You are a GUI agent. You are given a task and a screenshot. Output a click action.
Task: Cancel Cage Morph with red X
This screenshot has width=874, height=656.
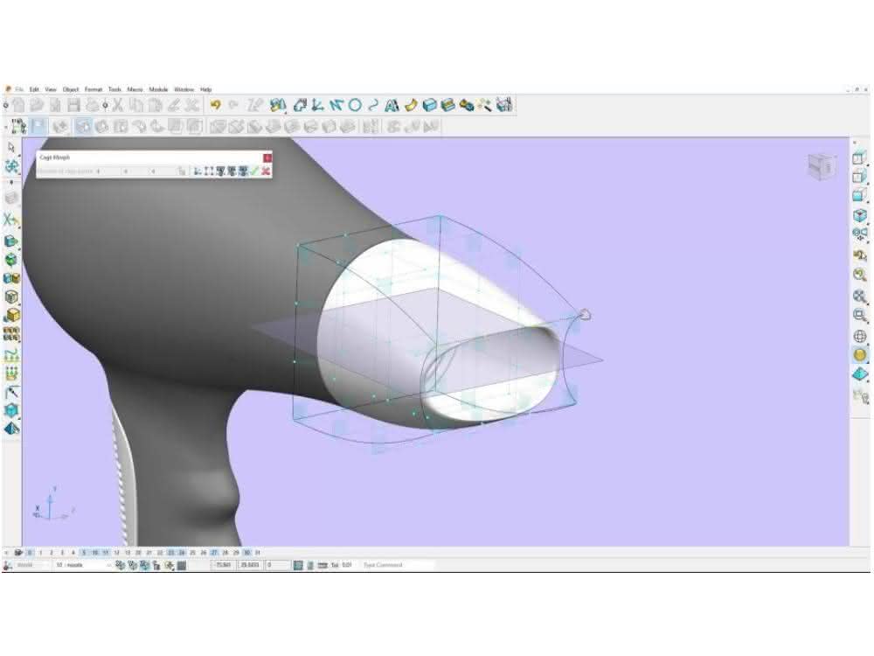click(266, 171)
